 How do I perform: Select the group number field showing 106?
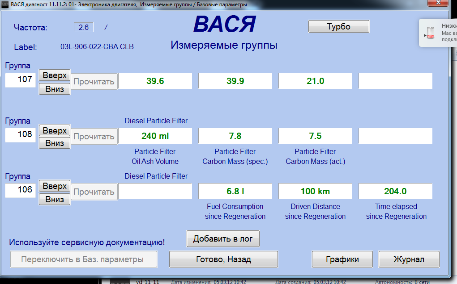pyautogui.click(x=20, y=190)
